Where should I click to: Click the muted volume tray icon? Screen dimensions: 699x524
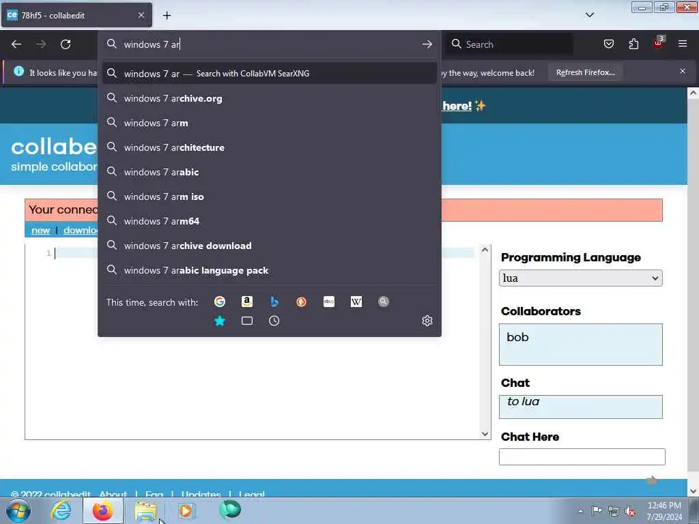pyautogui.click(x=630, y=511)
